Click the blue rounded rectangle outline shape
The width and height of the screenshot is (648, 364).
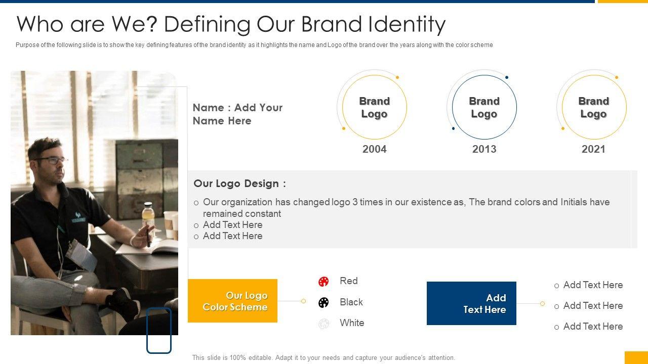[159, 330]
